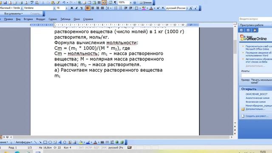Click the Искать search field in task pane
Viewport: 272px width, 153px height.
257,76
